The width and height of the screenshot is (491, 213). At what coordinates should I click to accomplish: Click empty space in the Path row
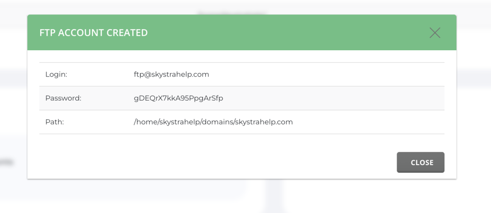pyautogui.click(x=374, y=122)
